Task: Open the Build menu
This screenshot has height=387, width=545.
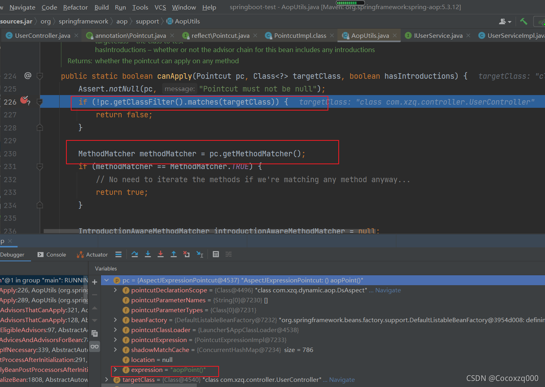Action: click(x=101, y=7)
